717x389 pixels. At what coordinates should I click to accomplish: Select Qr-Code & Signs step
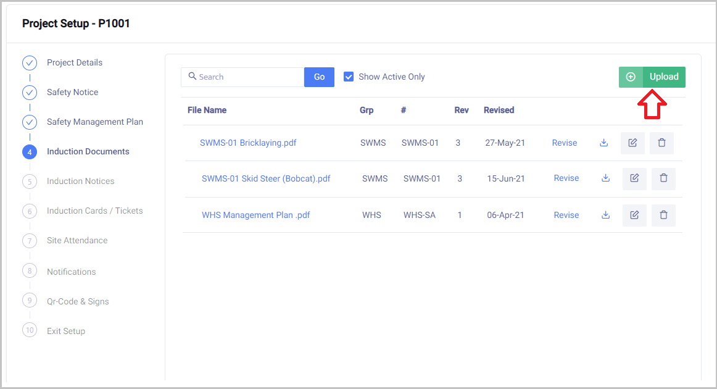click(x=78, y=301)
